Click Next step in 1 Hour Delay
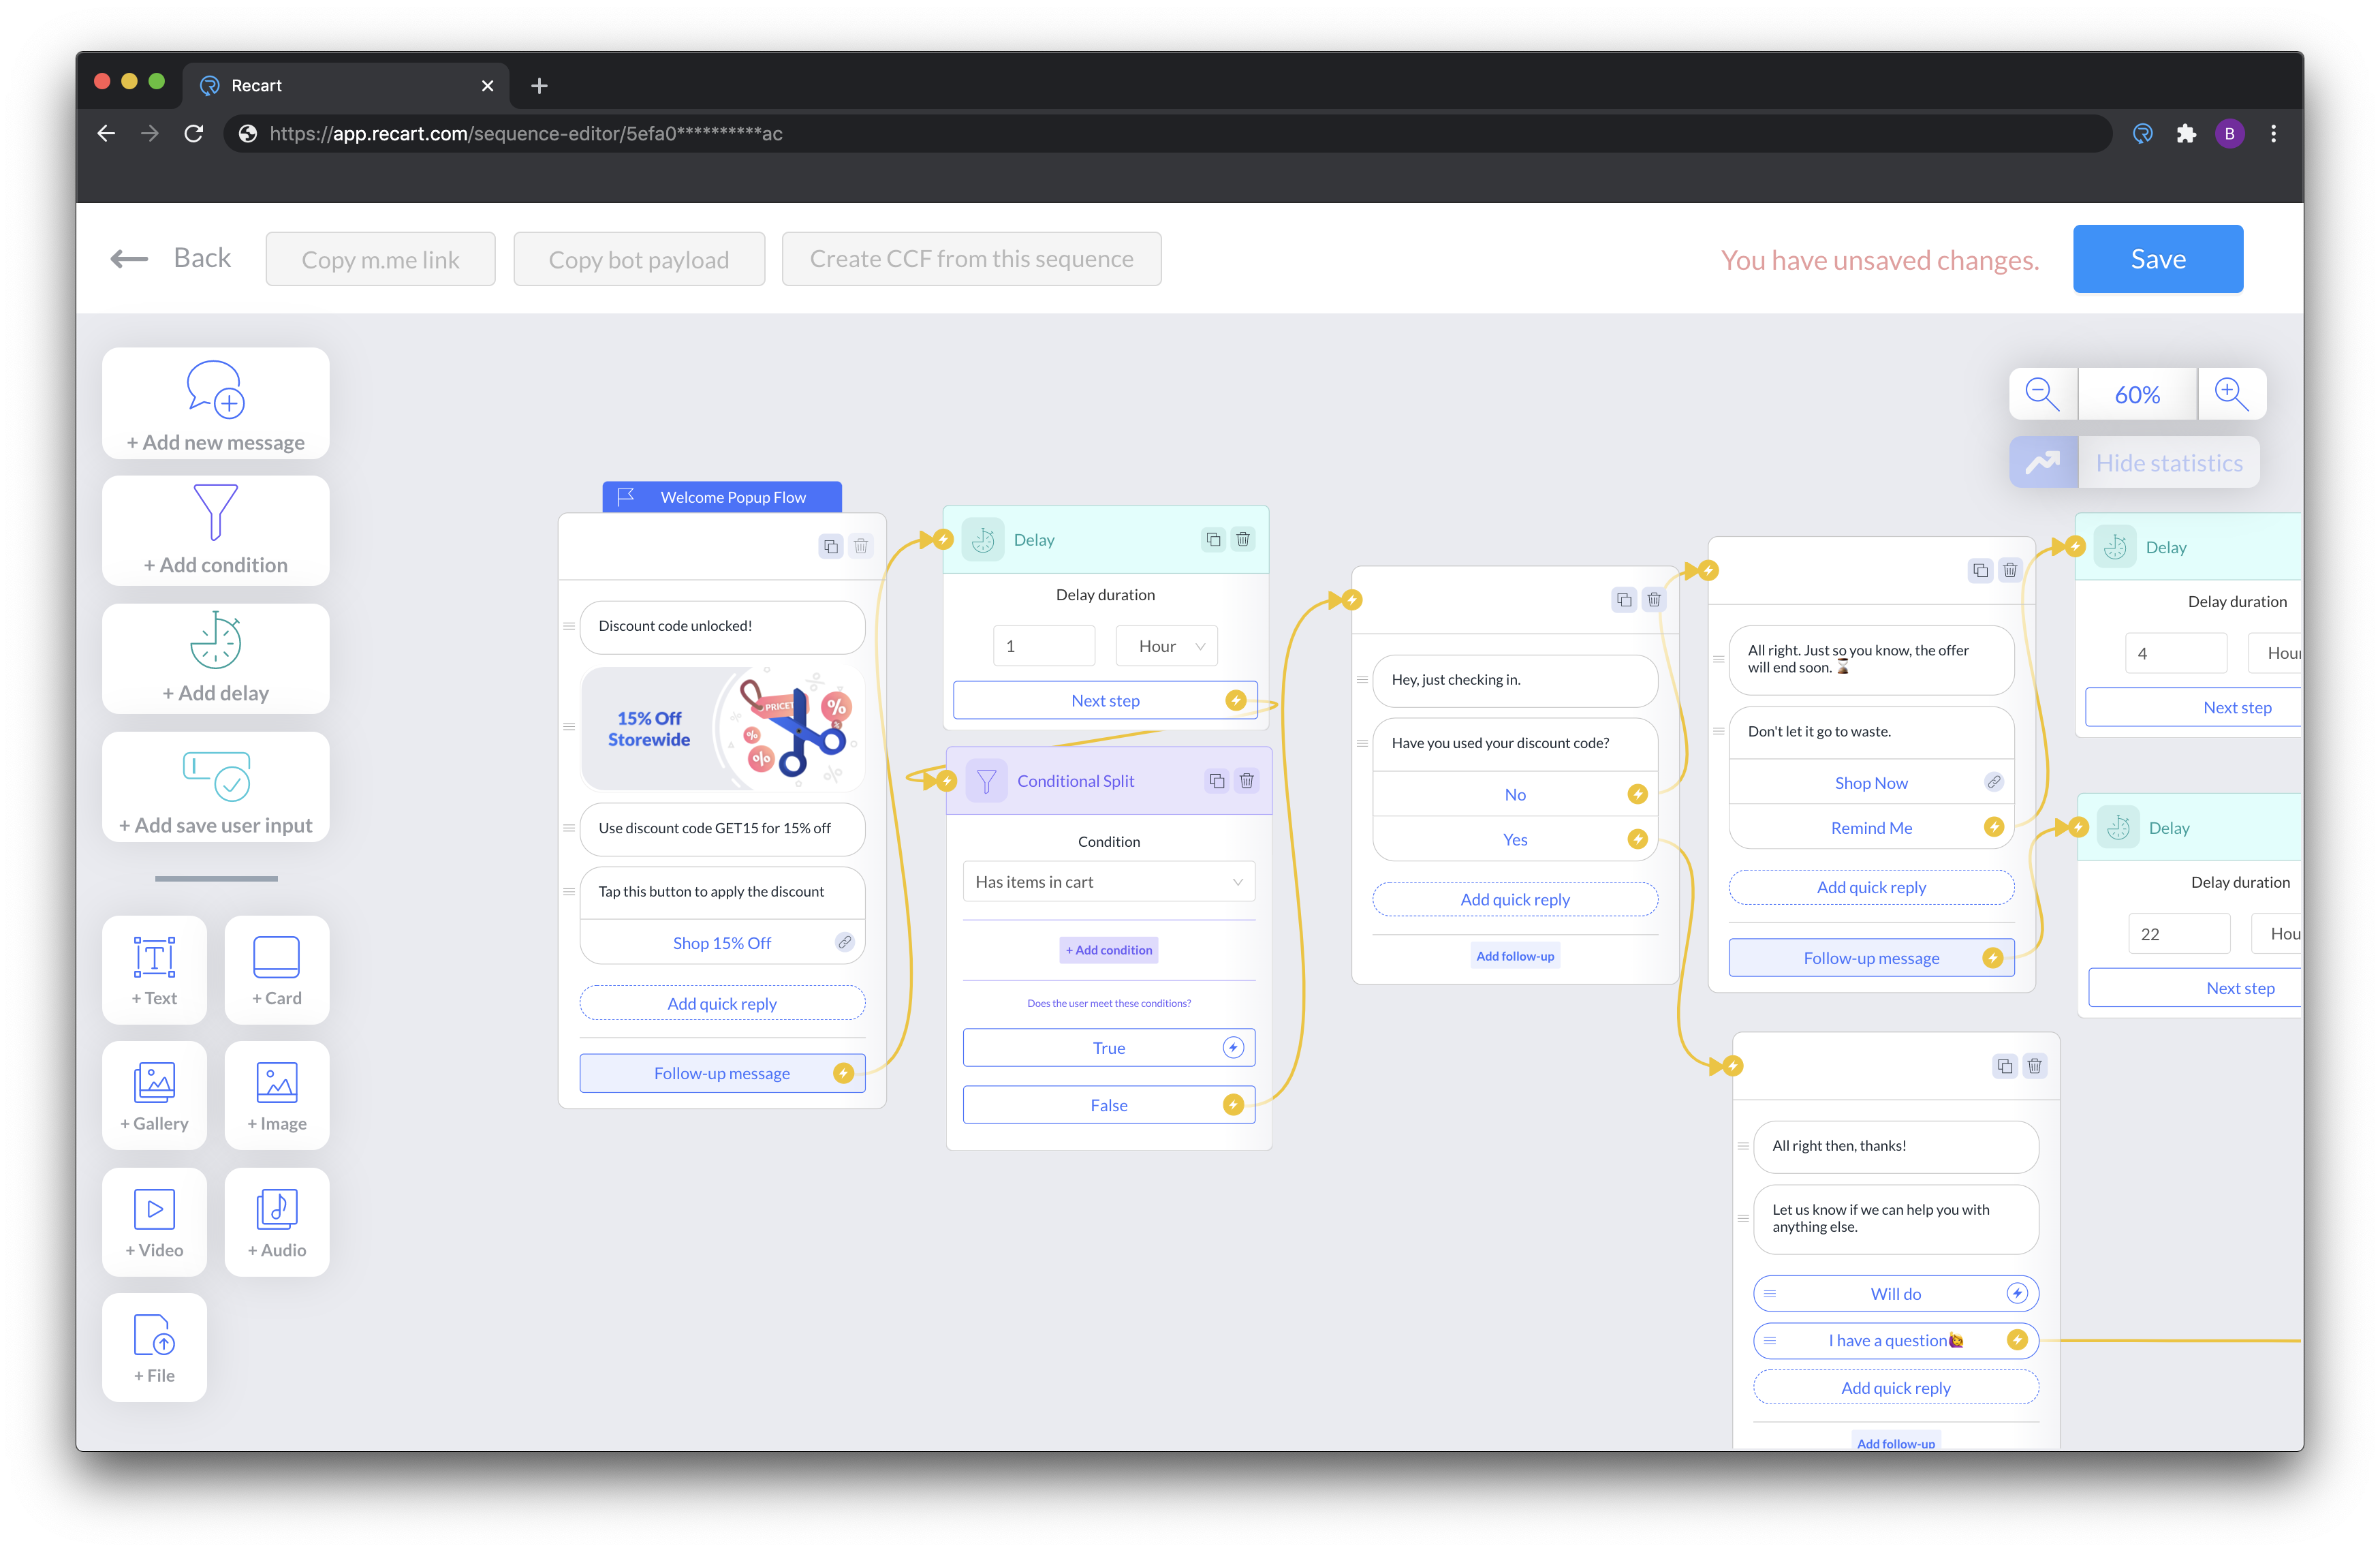 point(1105,700)
